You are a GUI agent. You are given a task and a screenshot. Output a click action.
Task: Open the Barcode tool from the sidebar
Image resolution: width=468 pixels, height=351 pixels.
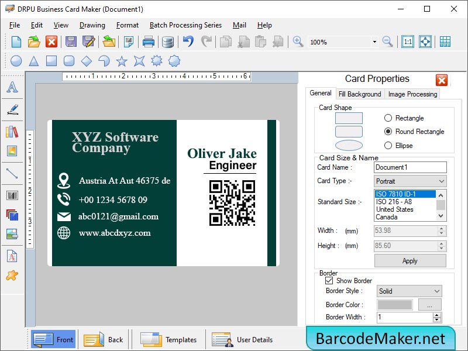point(13,196)
